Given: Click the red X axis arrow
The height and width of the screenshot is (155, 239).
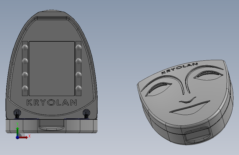Looking at the screenshot, I should 23,137.
